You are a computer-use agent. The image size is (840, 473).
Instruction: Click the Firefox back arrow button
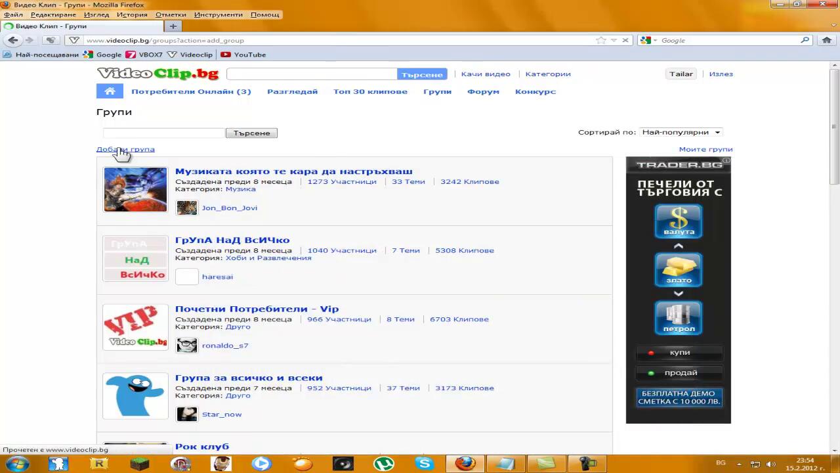click(x=13, y=40)
